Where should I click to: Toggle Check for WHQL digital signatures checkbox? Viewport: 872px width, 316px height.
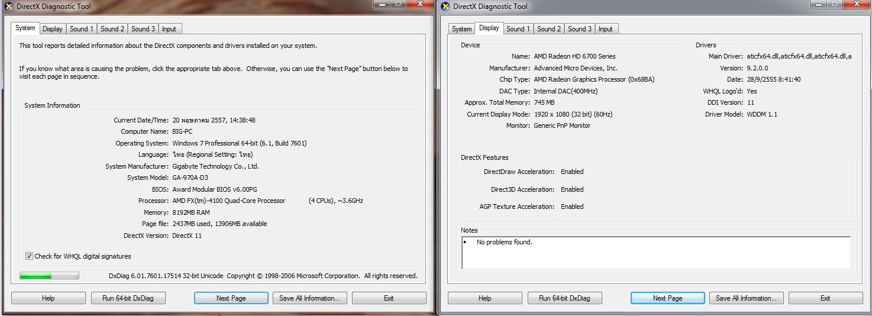pyautogui.click(x=29, y=256)
